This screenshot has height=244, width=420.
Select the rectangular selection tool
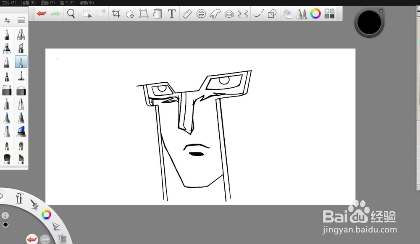87,14
